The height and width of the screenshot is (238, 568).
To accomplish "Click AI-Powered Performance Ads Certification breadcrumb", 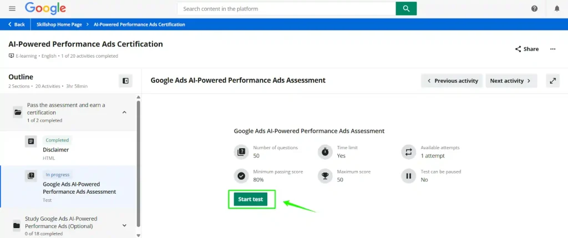I will 139,24.
